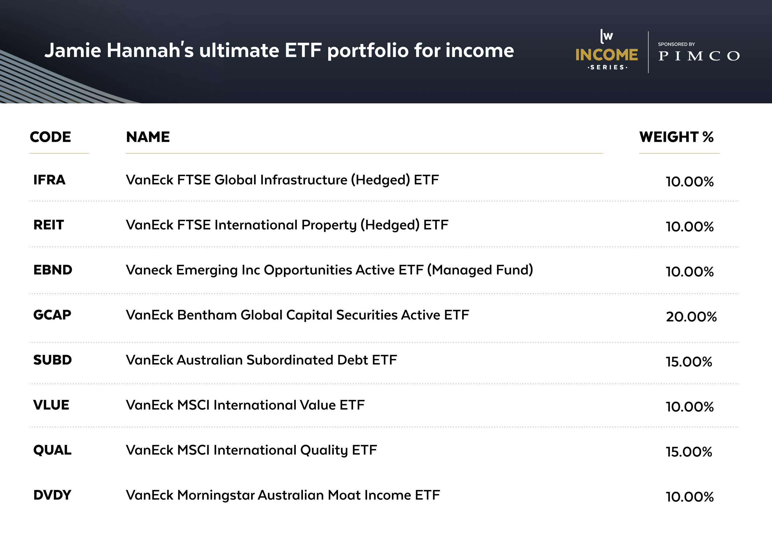Click the CODE column header
772x551 pixels.
click(50, 137)
